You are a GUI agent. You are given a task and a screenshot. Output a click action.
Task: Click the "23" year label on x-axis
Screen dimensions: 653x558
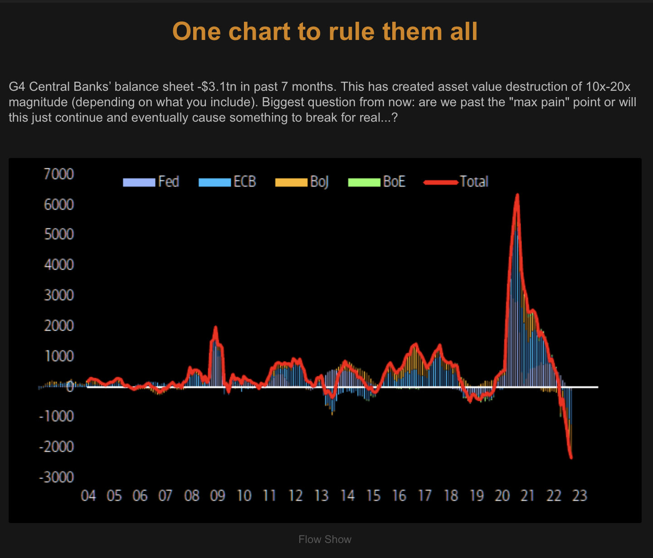coord(580,495)
